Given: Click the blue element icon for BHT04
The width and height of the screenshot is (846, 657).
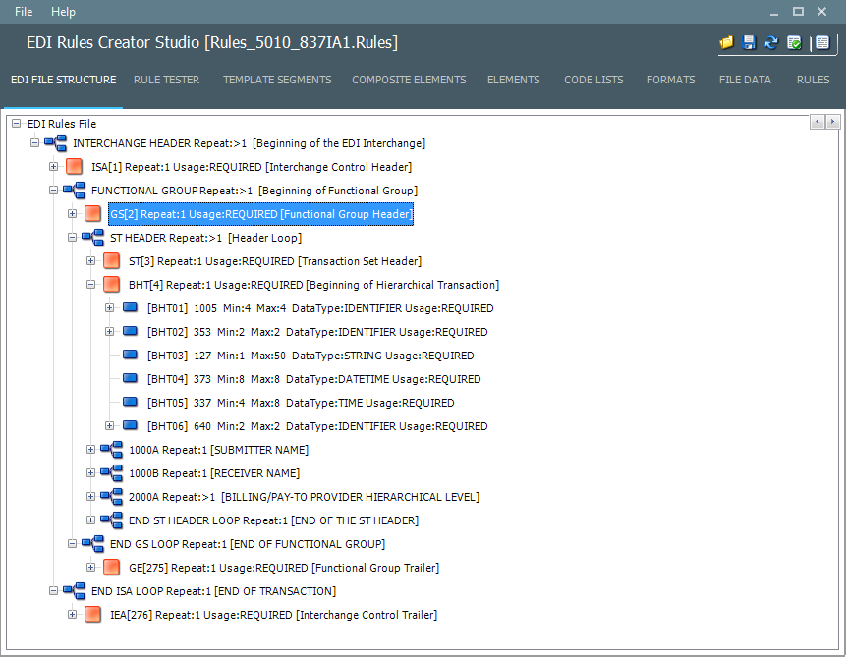Looking at the screenshot, I should pyautogui.click(x=130, y=378).
